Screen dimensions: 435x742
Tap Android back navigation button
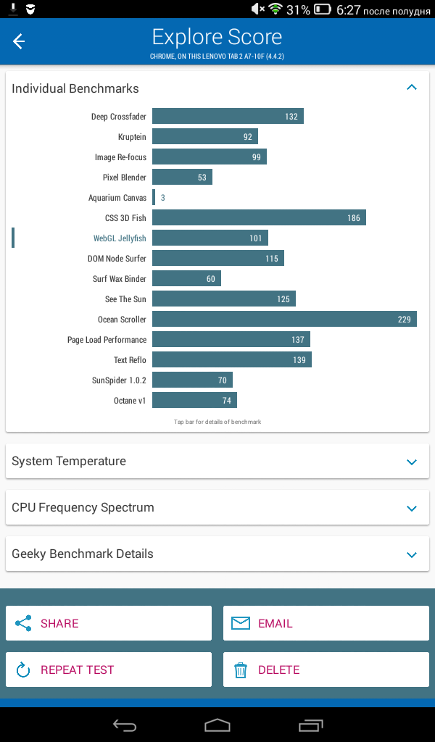pos(125,725)
